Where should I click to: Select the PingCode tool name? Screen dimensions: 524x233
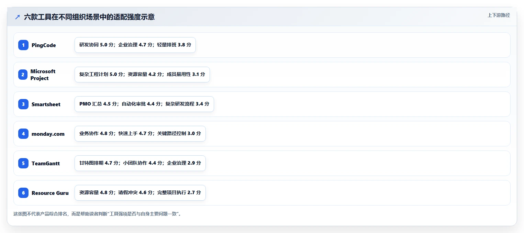pyautogui.click(x=44, y=45)
